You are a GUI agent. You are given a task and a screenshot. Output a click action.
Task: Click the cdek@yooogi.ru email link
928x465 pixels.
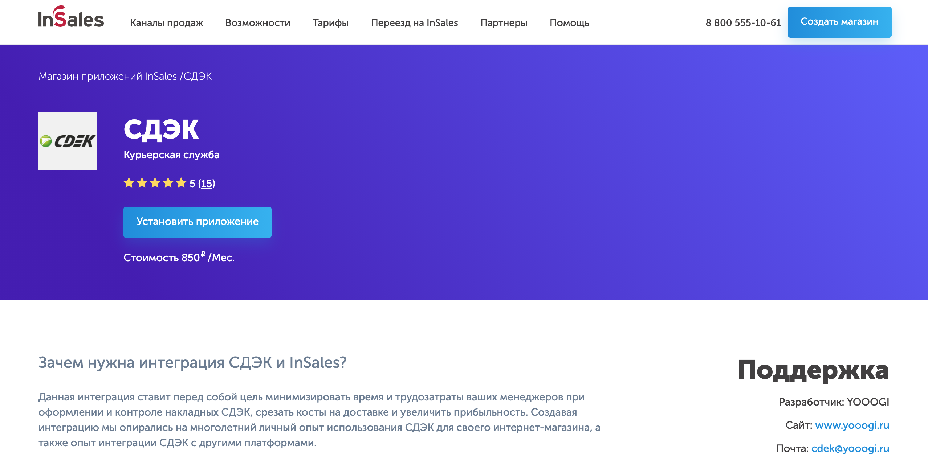tap(850, 448)
